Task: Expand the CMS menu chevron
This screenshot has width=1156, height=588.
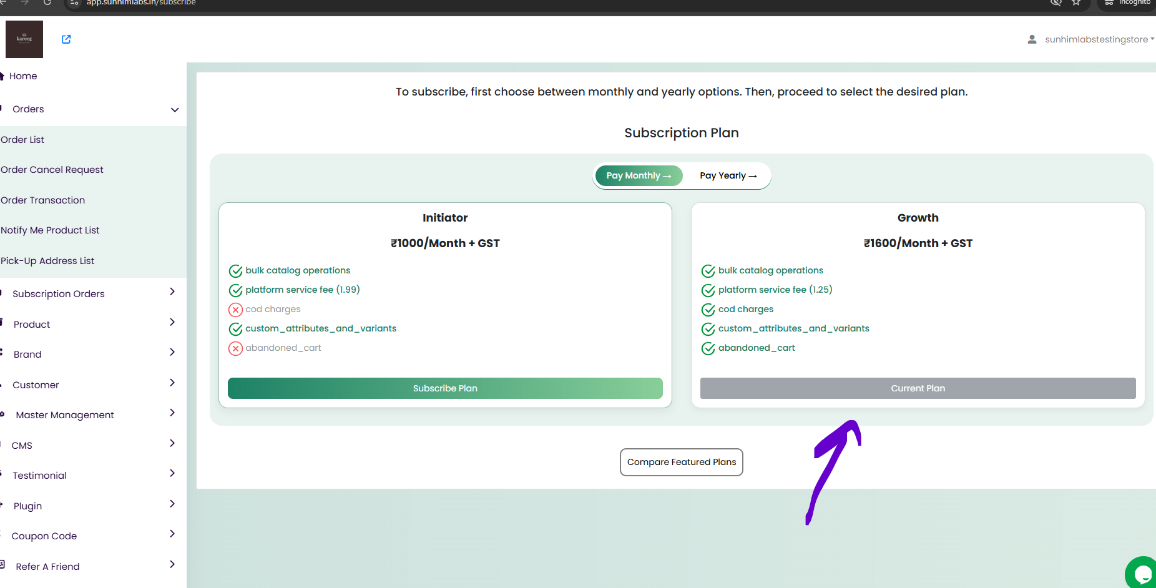Action: pyautogui.click(x=172, y=443)
